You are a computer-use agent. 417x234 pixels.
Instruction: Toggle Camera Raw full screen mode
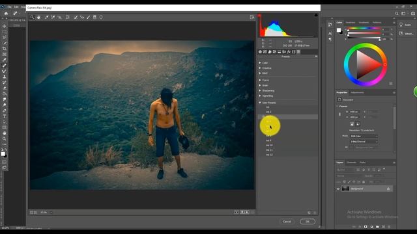tap(252, 18)
